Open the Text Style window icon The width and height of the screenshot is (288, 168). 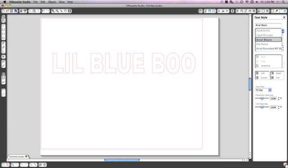tap(233, 11)
